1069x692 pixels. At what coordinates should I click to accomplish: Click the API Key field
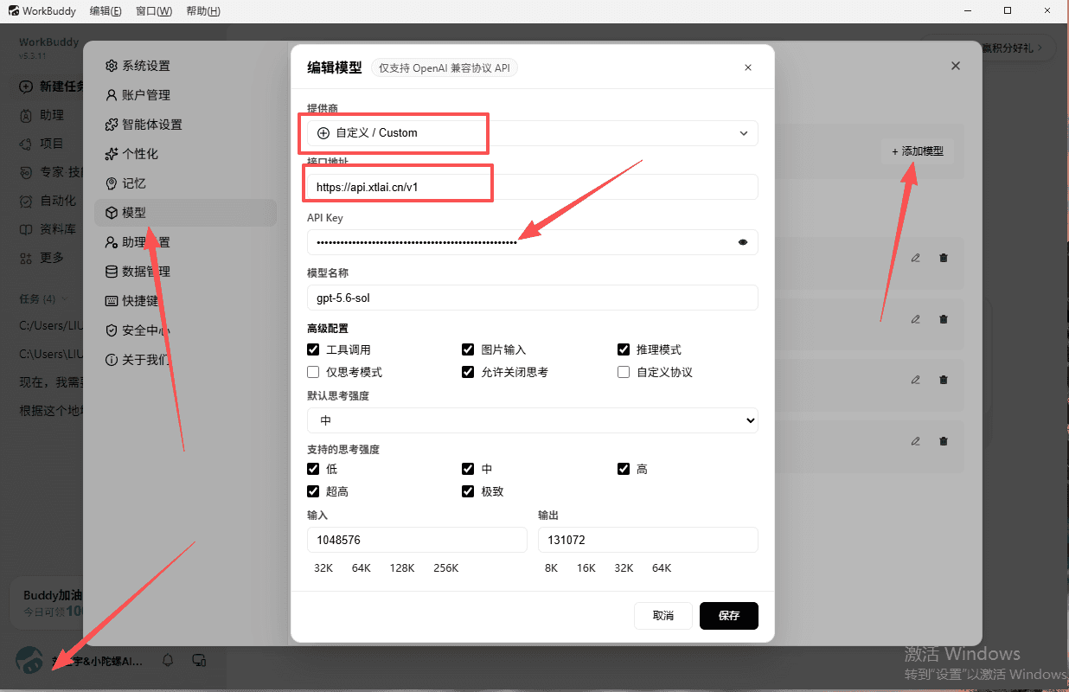533,242
